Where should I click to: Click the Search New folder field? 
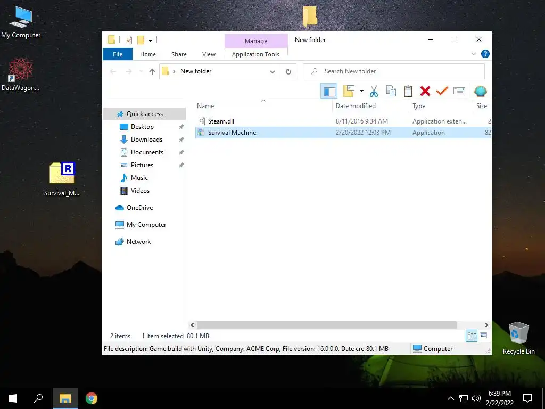point(394,71)
